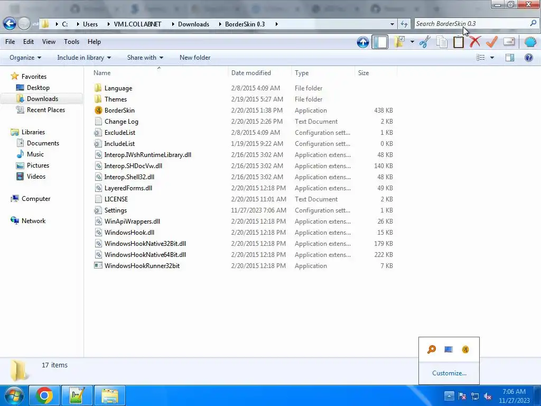This screenshot has width=541, height=406.
Task: Open the Edit menu
Action: pos(29,42)
